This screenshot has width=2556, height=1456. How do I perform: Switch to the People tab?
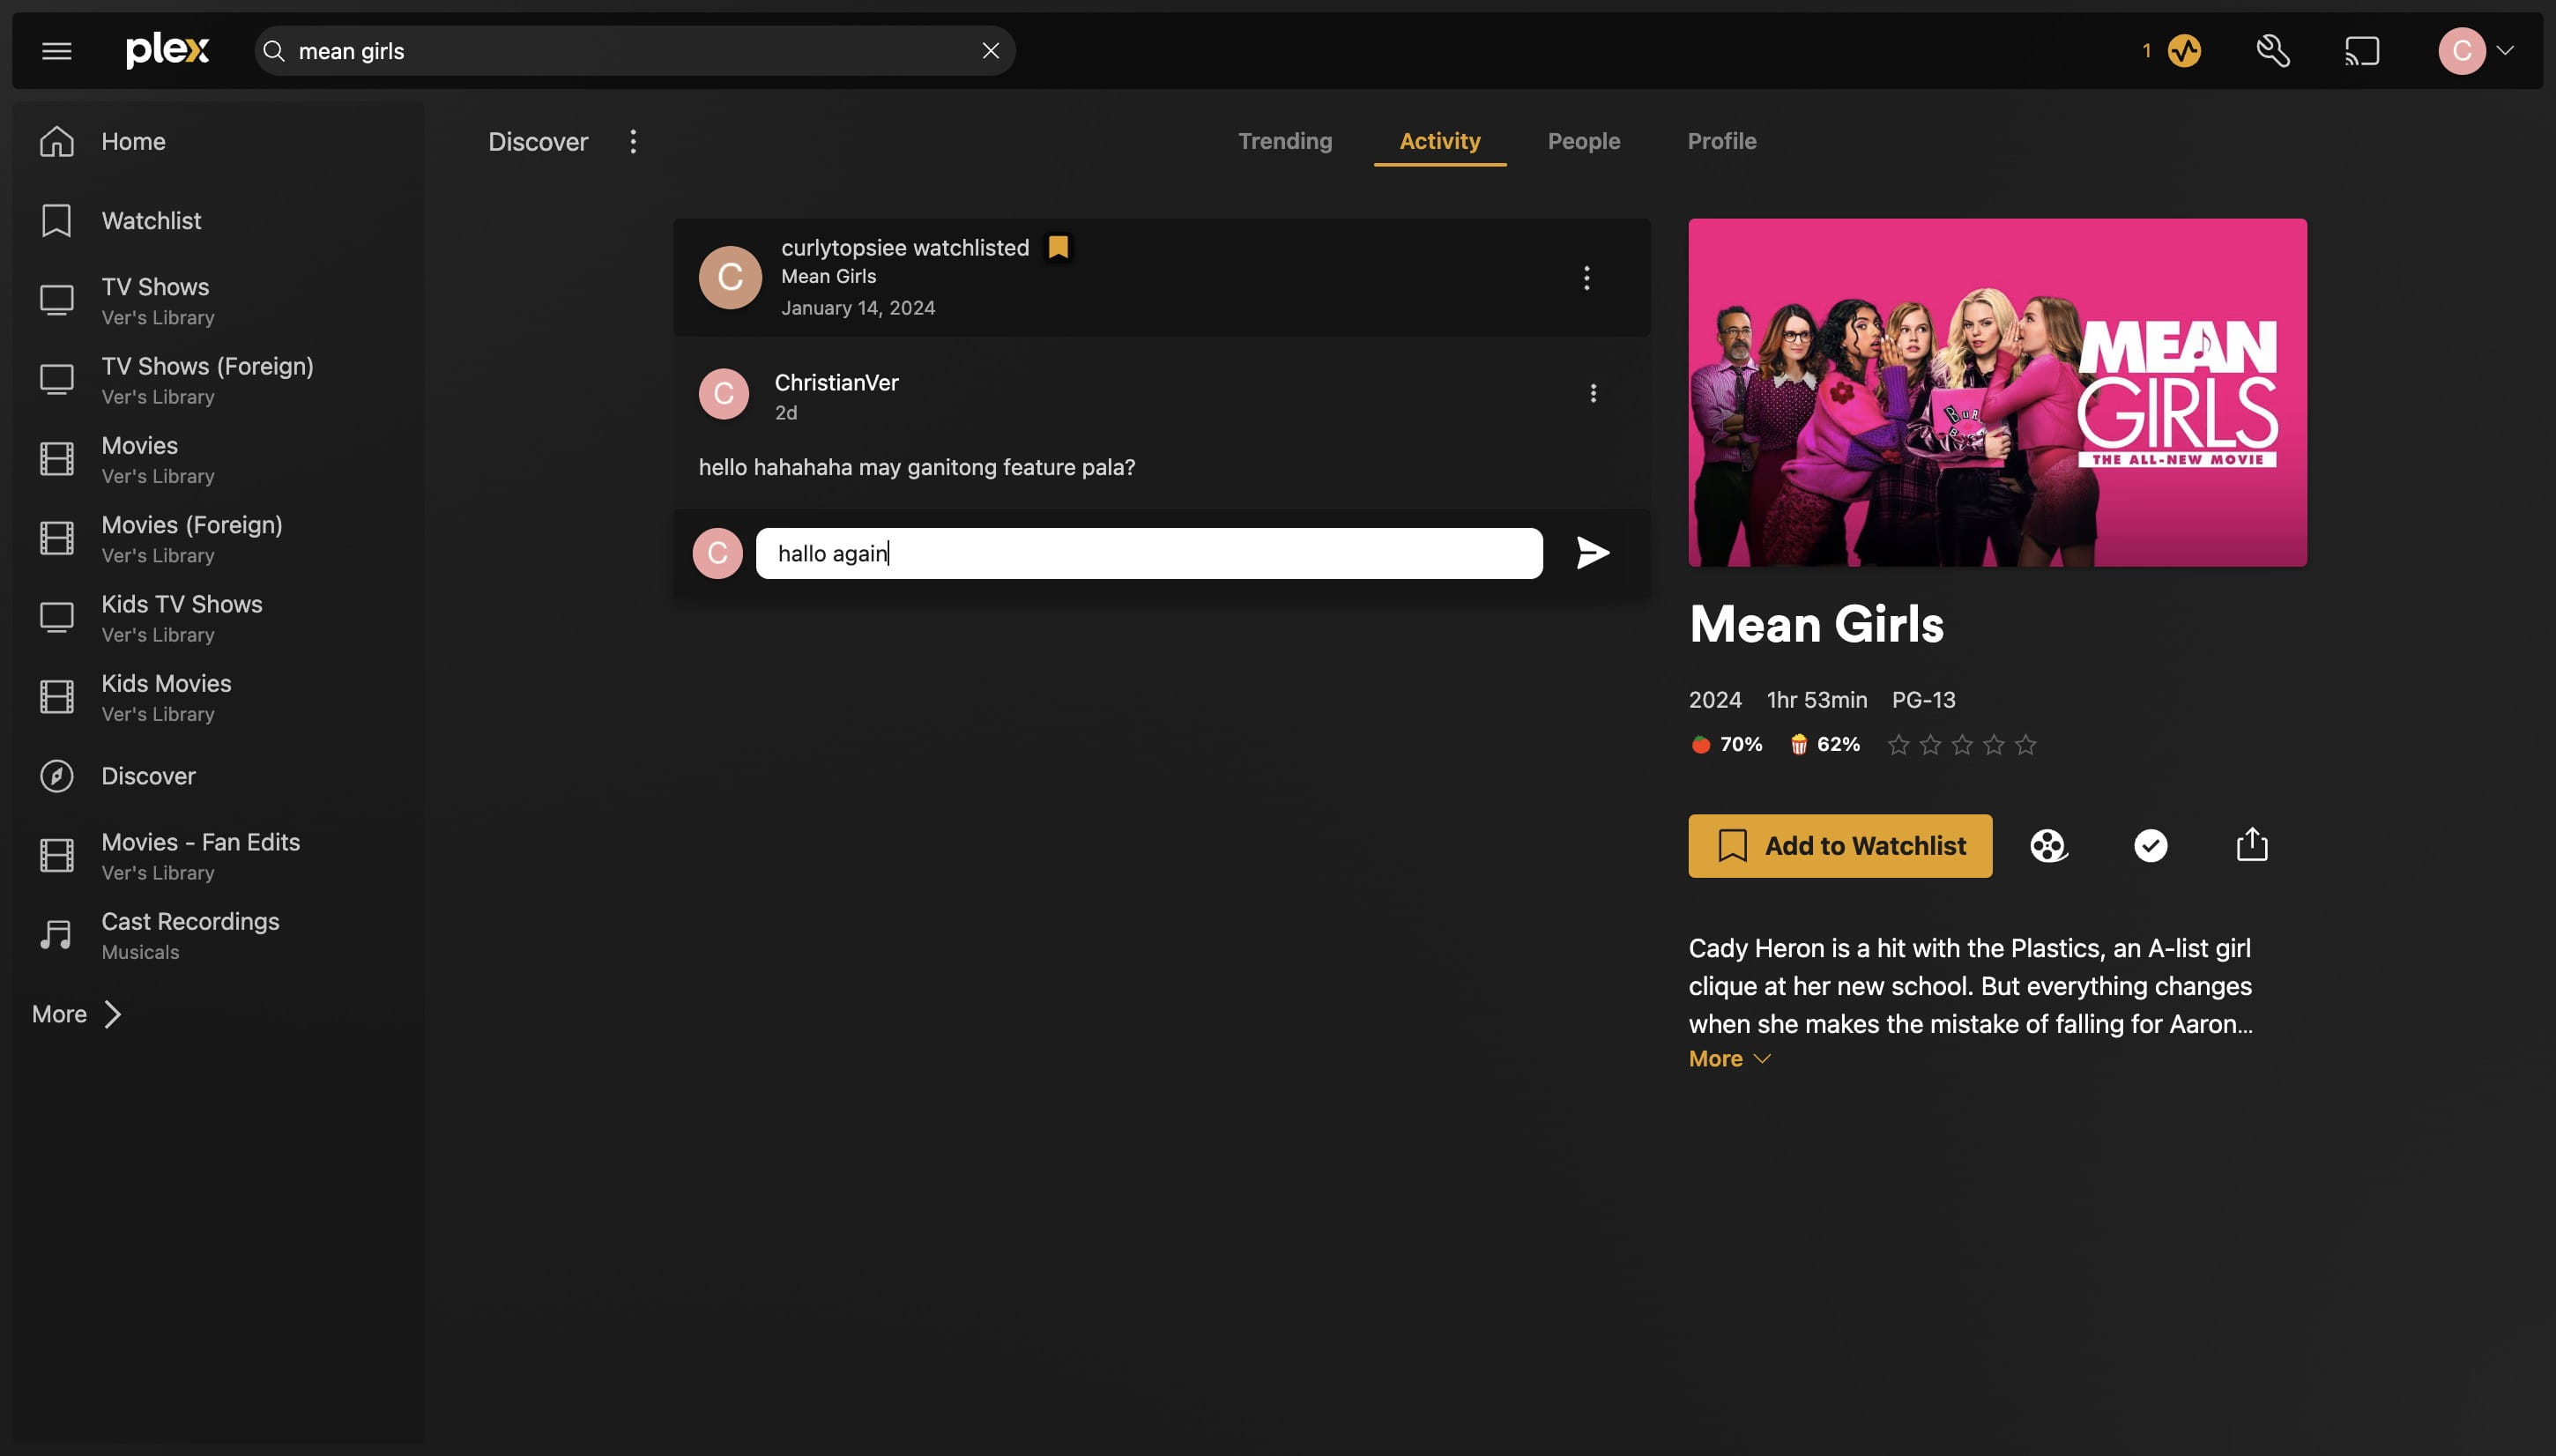1584,141
